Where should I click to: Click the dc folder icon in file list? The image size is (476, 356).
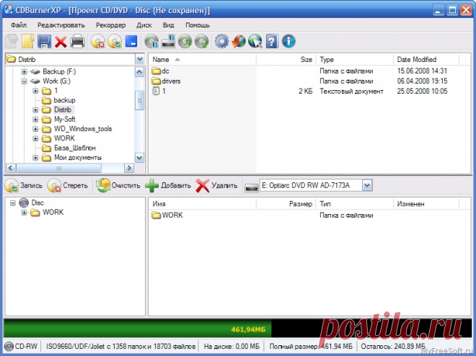[x=156, y=71]
